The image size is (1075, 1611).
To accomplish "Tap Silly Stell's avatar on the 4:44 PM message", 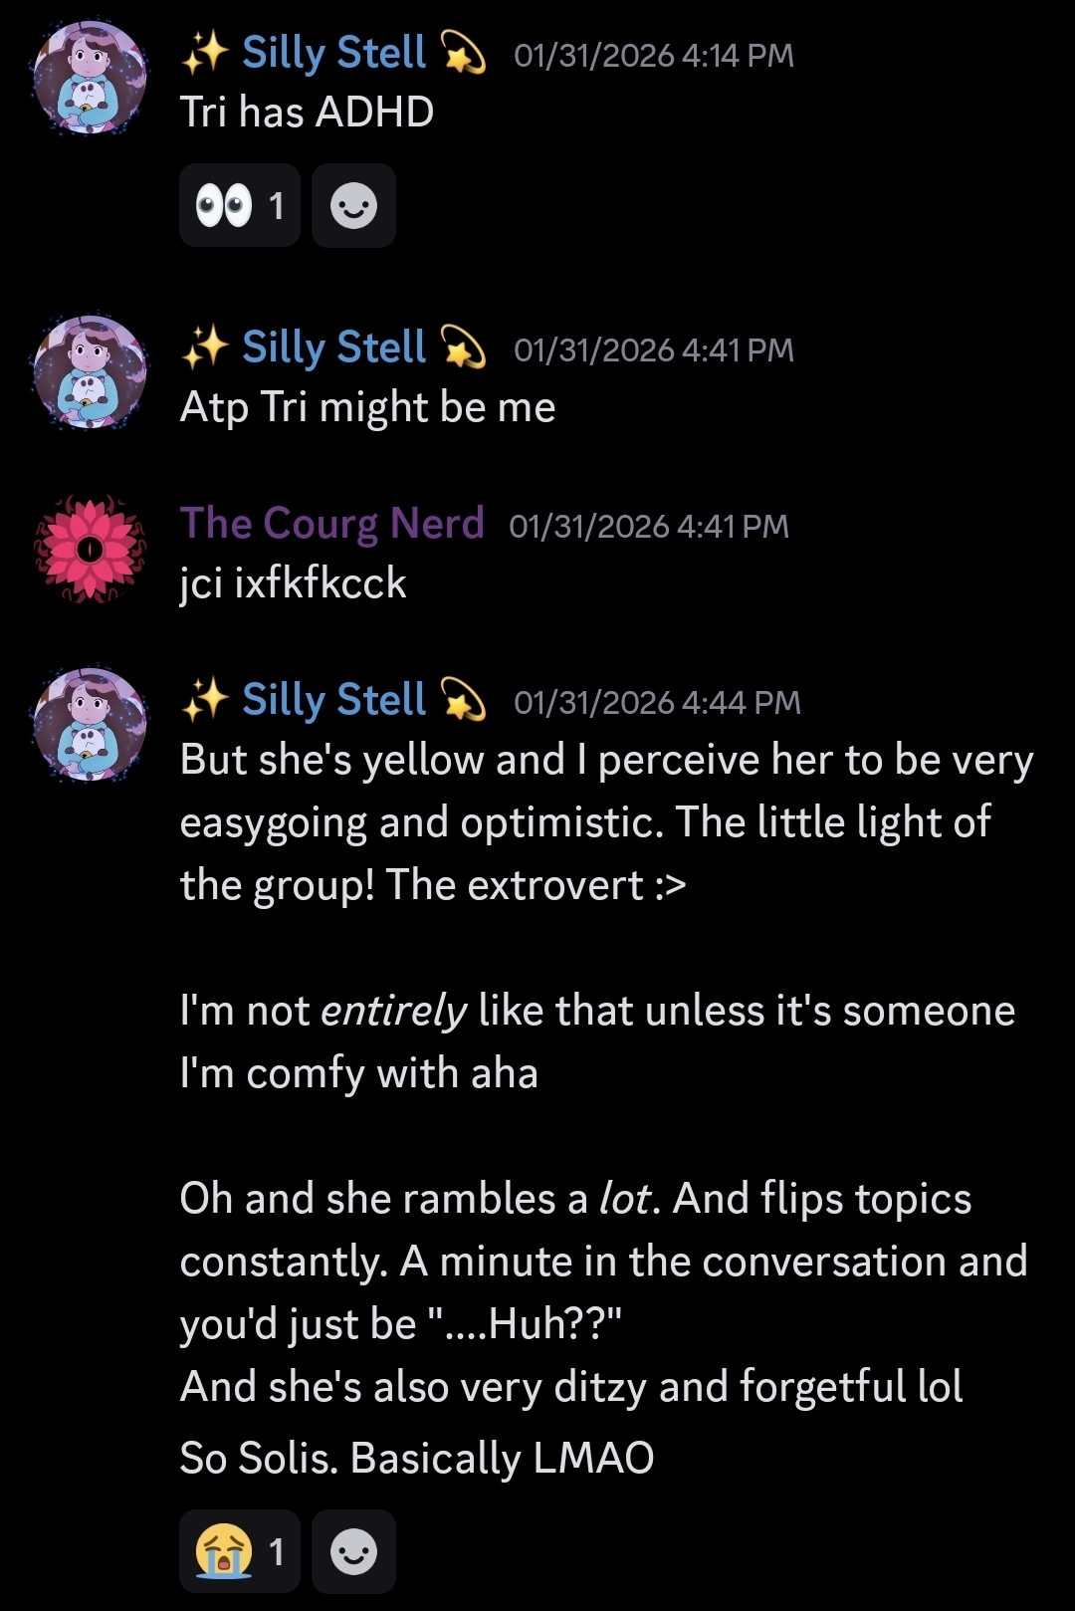I will click(90, 725).
